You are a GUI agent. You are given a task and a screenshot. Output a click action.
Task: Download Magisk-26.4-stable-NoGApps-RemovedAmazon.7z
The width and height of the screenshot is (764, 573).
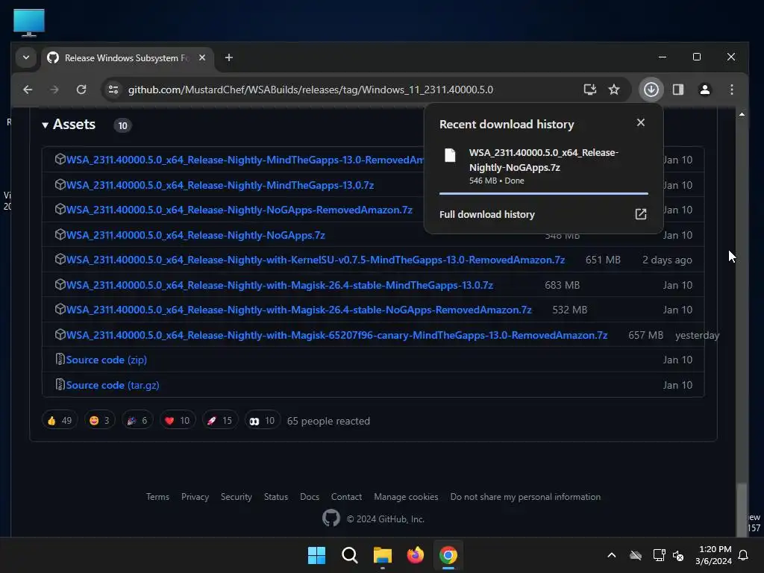[298, 310]
